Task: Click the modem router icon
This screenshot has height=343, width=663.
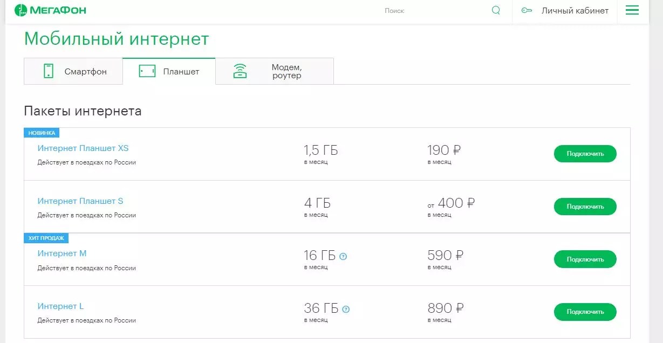Action: [240, 71]
